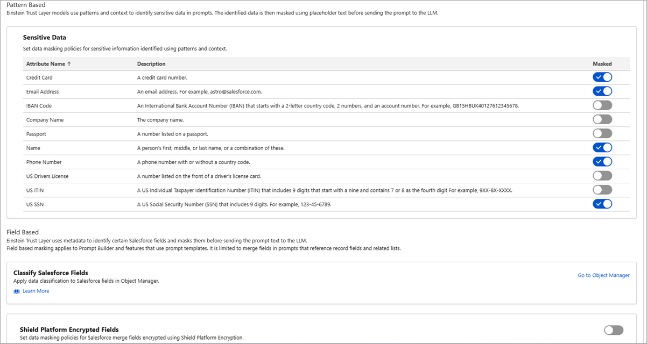The image size is (647, 344).
Task: Sort by the Attribute Name arrow
Action: point(69,64)
